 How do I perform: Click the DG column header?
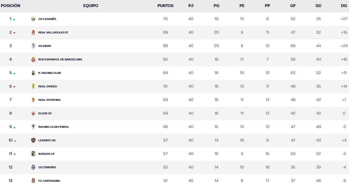click(344, 6)
